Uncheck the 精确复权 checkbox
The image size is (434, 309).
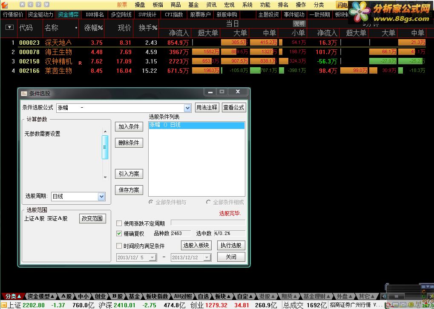(119, 234)
